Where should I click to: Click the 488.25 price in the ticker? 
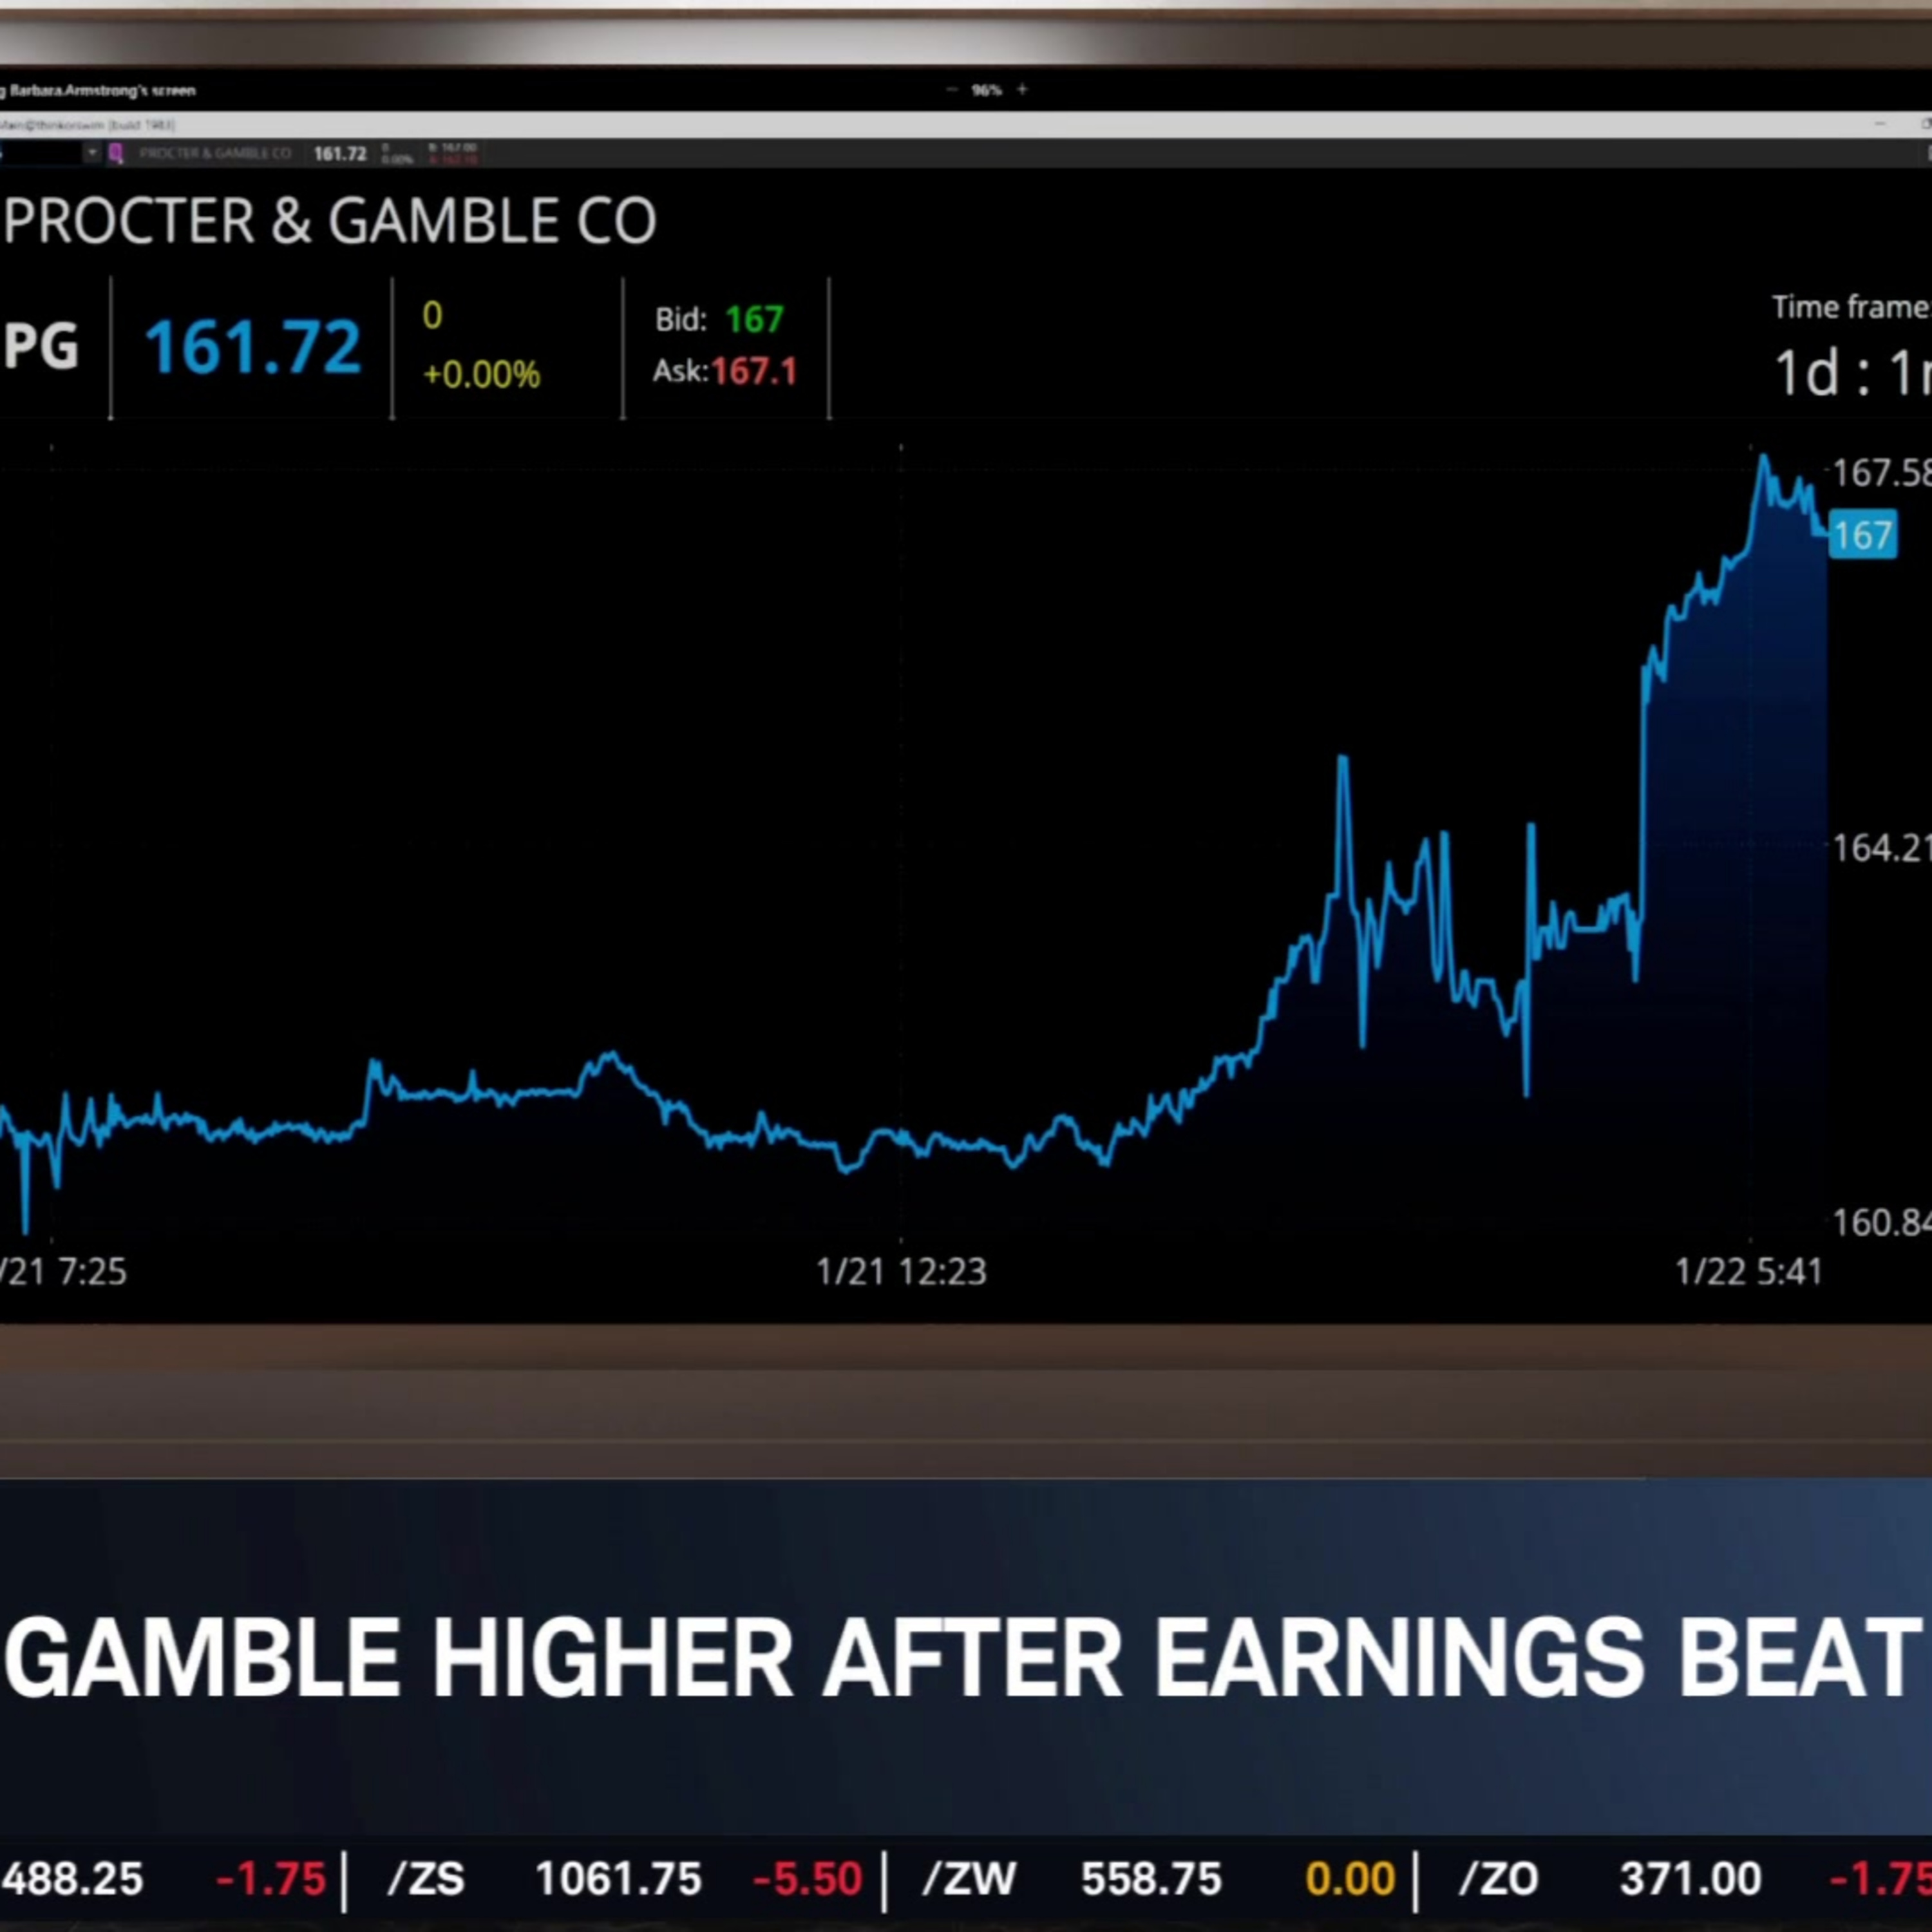click(x=72, y=1879)
